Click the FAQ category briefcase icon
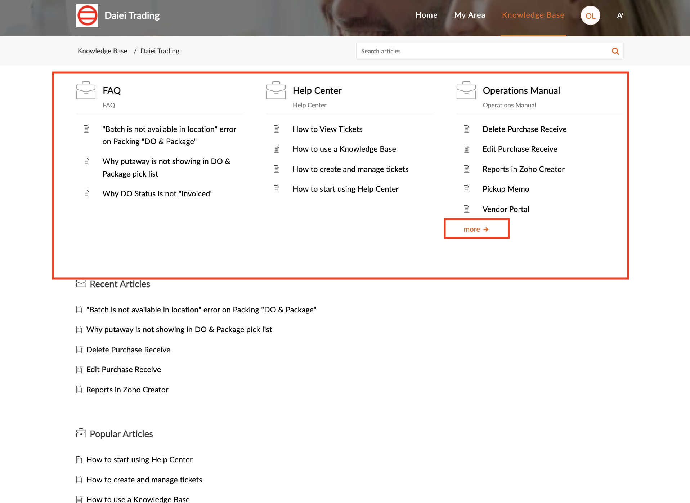Viewport: 690px width, 503px height. 86,90
